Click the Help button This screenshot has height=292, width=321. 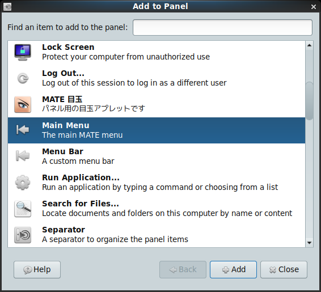(x=37, y=269)
